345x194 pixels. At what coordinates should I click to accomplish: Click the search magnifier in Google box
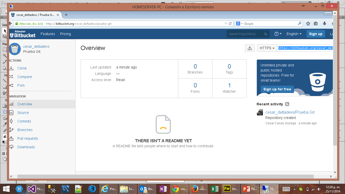(300, 23)
